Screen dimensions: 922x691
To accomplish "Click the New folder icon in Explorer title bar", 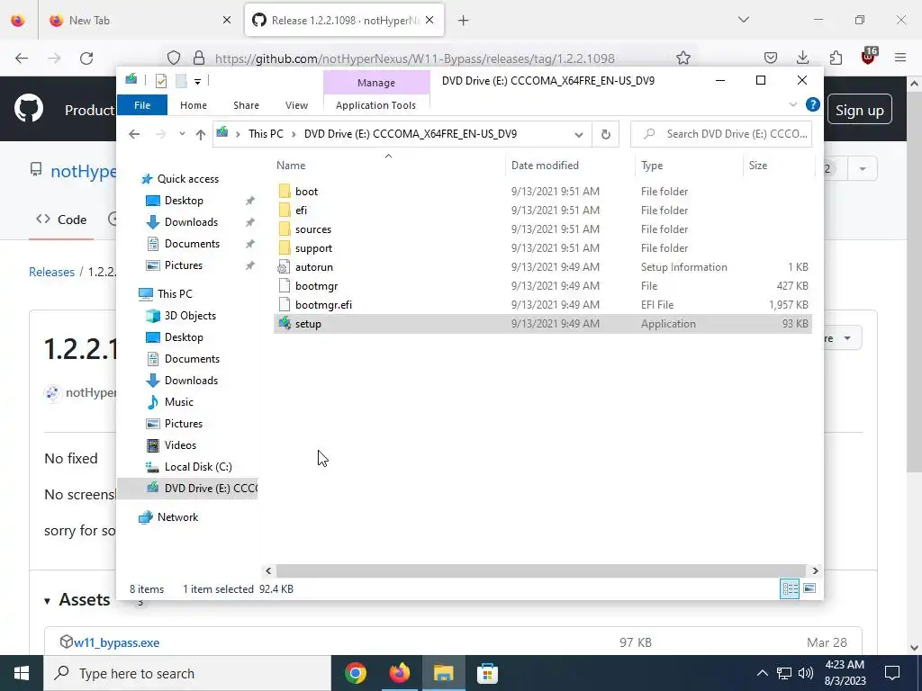I will pyautogui.click(x=181, y=81).
